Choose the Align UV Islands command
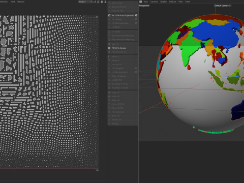The width and height of the screenshot is (244, 183). tap(123, 76)
